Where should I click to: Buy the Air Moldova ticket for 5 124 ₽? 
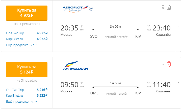click(x=27, y=70)
